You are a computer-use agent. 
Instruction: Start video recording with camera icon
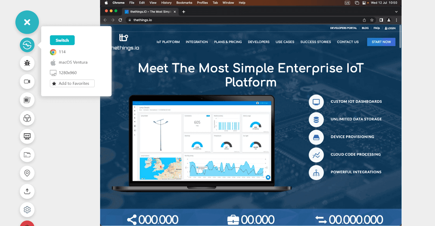(x=27, y=81)
